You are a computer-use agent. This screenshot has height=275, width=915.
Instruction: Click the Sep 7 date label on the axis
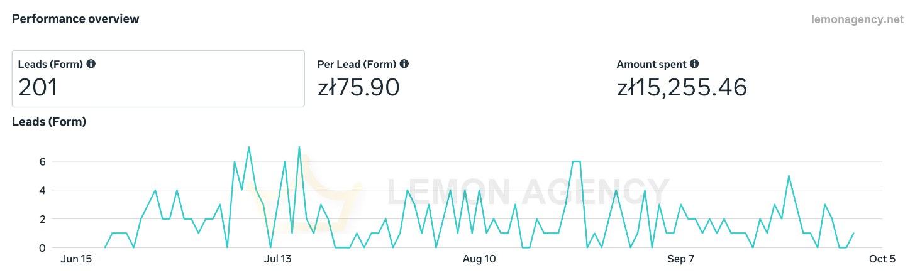click(x=681, y=259)
